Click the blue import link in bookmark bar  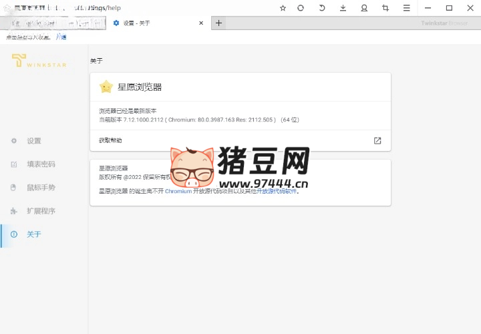point(61,37)
